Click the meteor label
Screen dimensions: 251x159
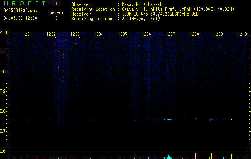(x=57, y=12)
